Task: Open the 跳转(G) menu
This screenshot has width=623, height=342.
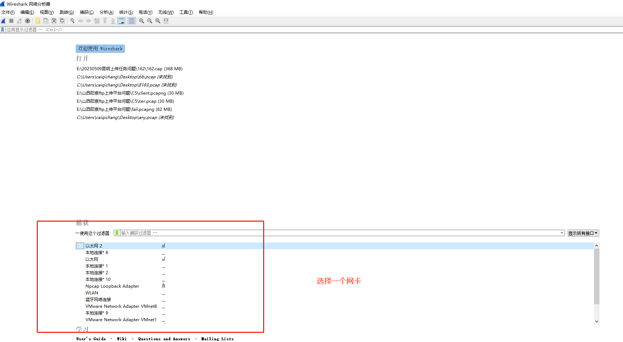Action: tap(67, 12)
